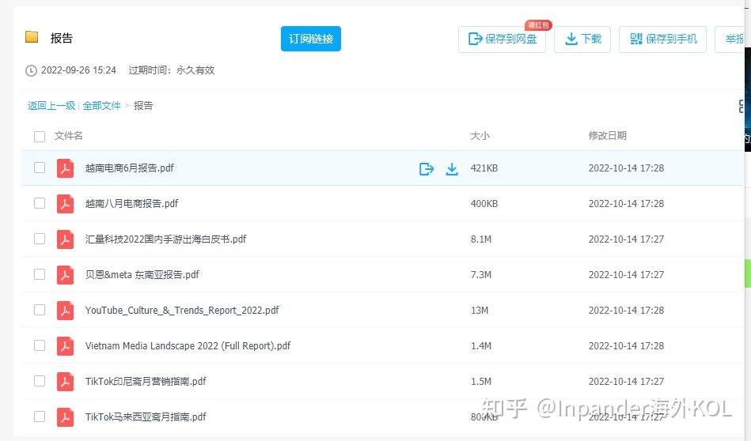The height and width of the screenshot is (441, 751).
Task: Open file YouTube_Culture_&_Trends_Report_2022.pdf
Action: coord(182,311)
